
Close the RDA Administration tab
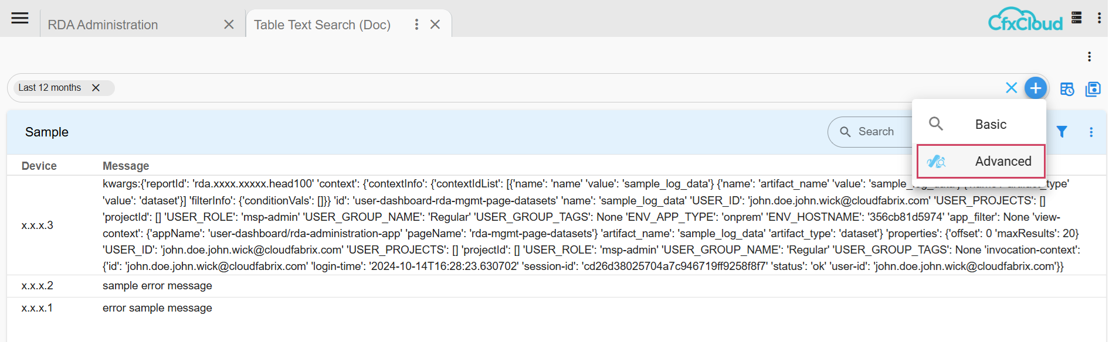tap(229, 25)
